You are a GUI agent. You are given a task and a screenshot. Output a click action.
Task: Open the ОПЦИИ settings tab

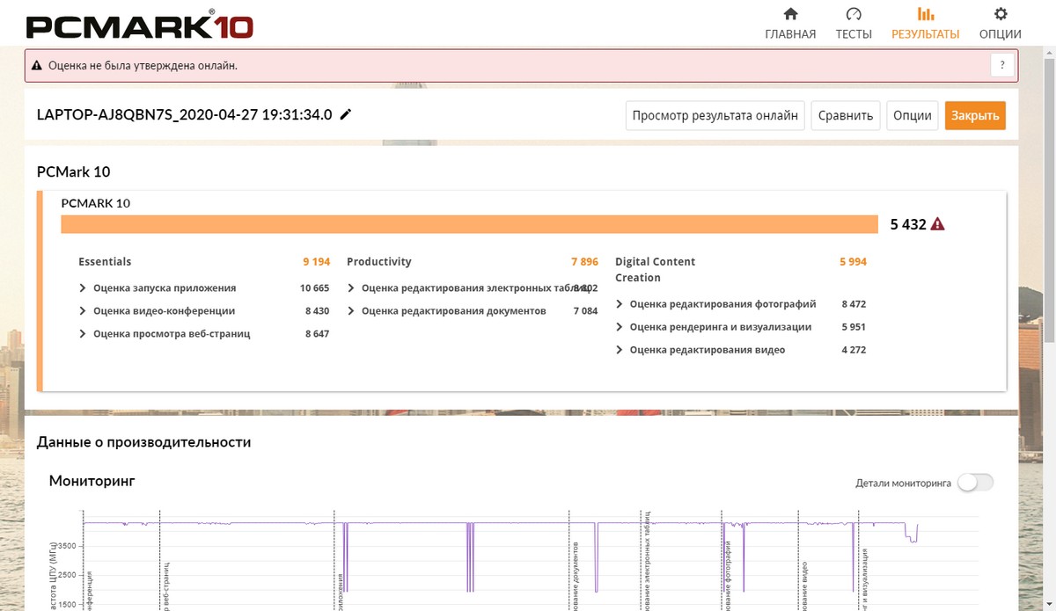[1000, 24]
